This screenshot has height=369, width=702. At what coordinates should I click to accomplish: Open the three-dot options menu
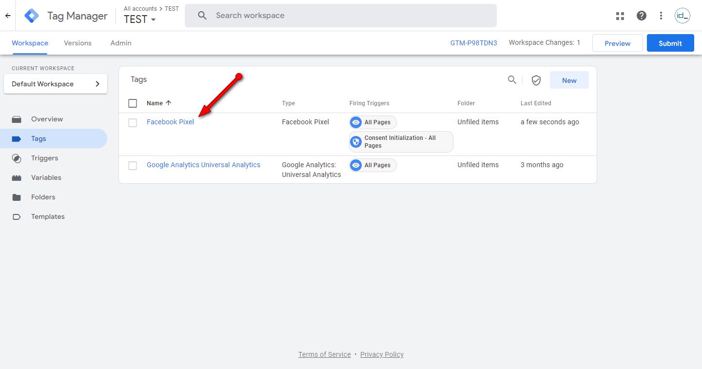tap(661, 16)
